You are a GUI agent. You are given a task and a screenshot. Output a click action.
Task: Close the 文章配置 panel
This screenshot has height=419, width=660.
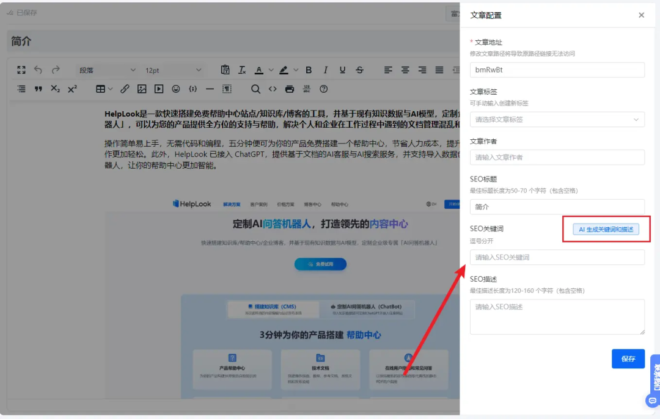pos(641,15)
